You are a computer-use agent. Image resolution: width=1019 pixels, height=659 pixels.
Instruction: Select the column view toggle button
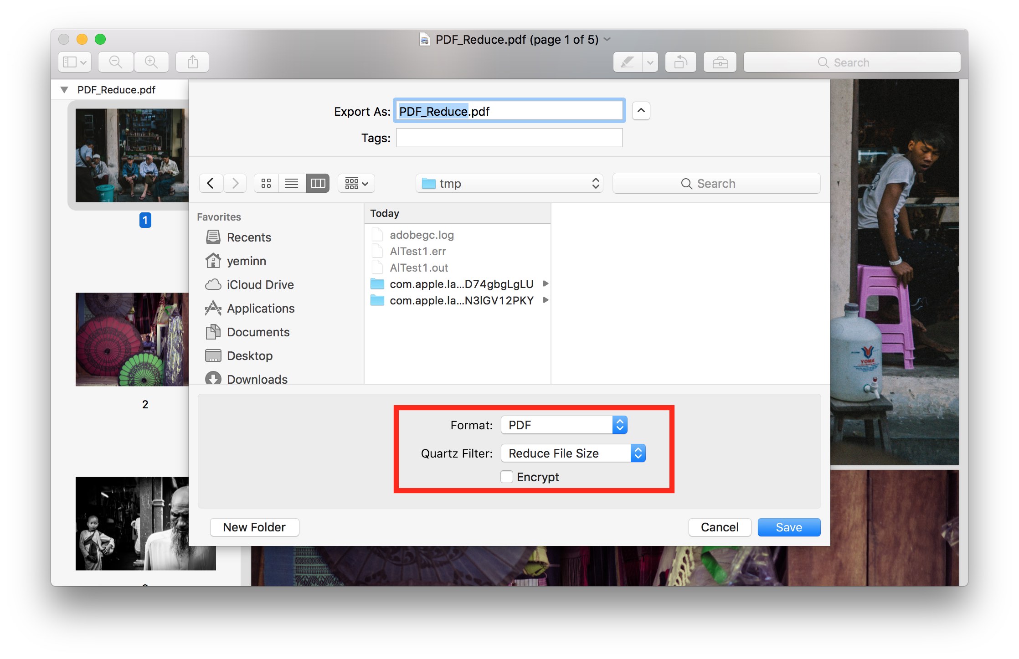pos(318,183)
